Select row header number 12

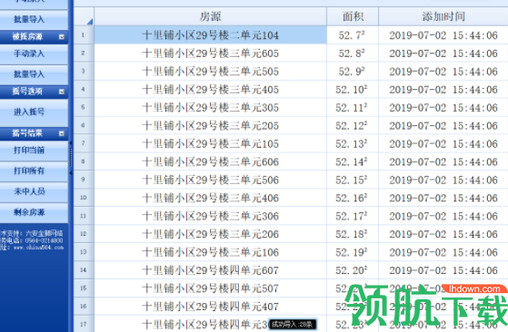tap(84, 234)
